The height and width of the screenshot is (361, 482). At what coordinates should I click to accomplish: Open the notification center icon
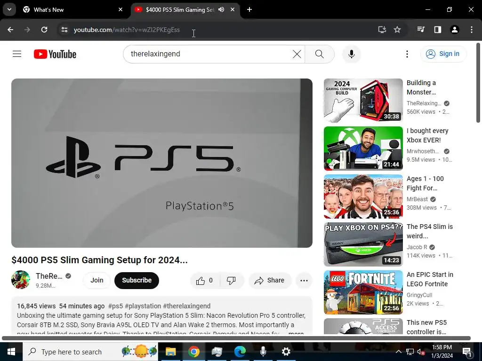[x=467, y=352]
